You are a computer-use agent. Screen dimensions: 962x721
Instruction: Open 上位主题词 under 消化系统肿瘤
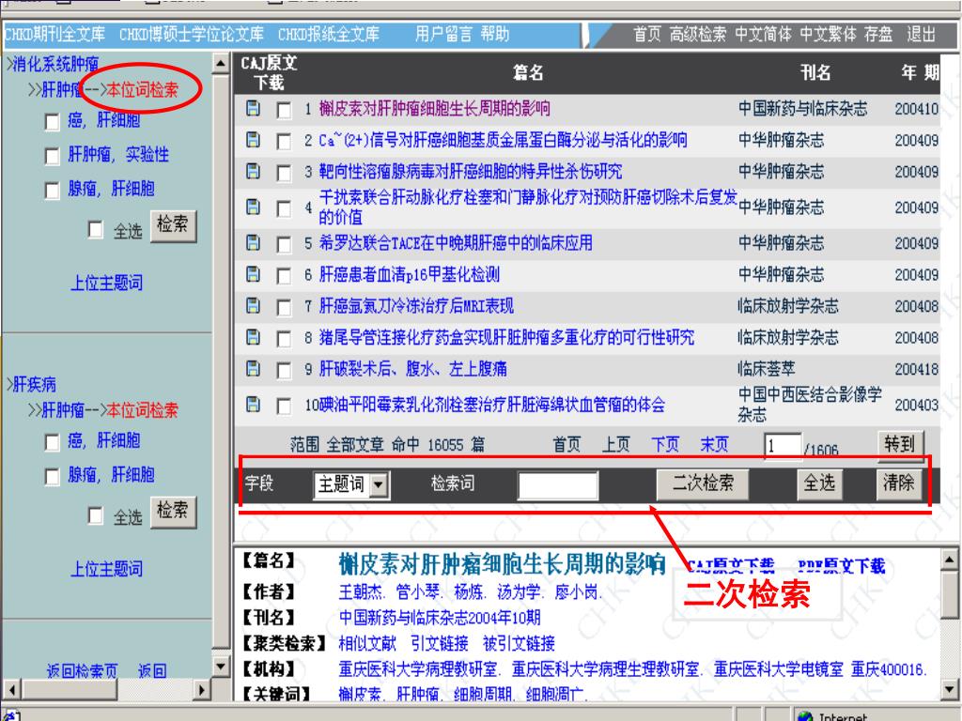pyautogui.click(x=107, y=284)
